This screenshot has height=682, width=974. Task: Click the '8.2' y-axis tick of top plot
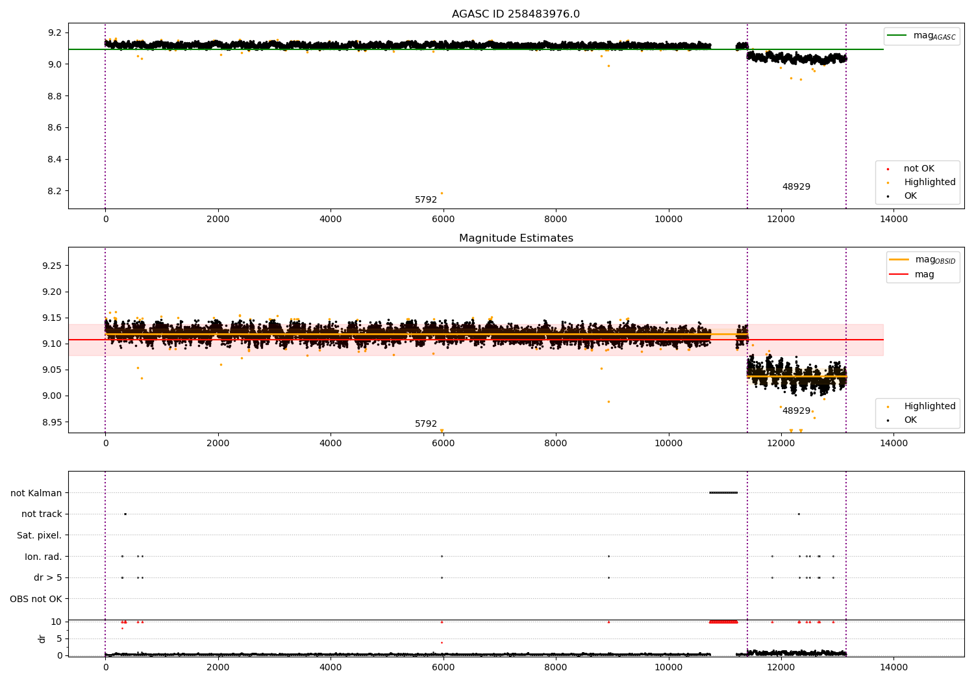tap(55, 192)
